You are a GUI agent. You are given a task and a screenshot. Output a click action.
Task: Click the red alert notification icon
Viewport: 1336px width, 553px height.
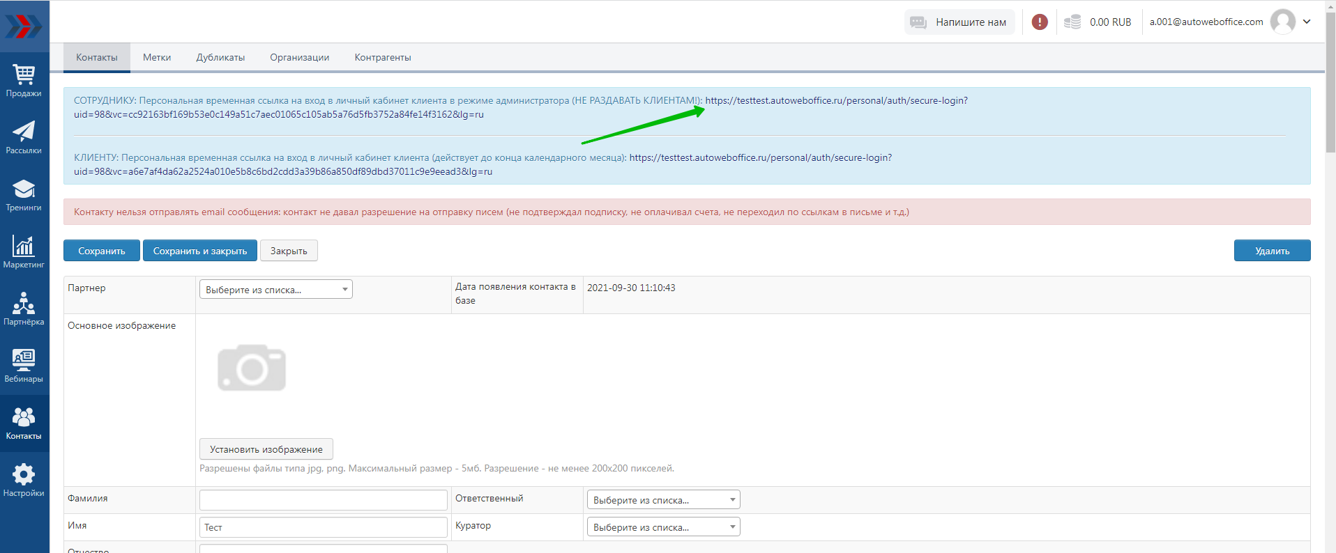tap(1039, 22)
